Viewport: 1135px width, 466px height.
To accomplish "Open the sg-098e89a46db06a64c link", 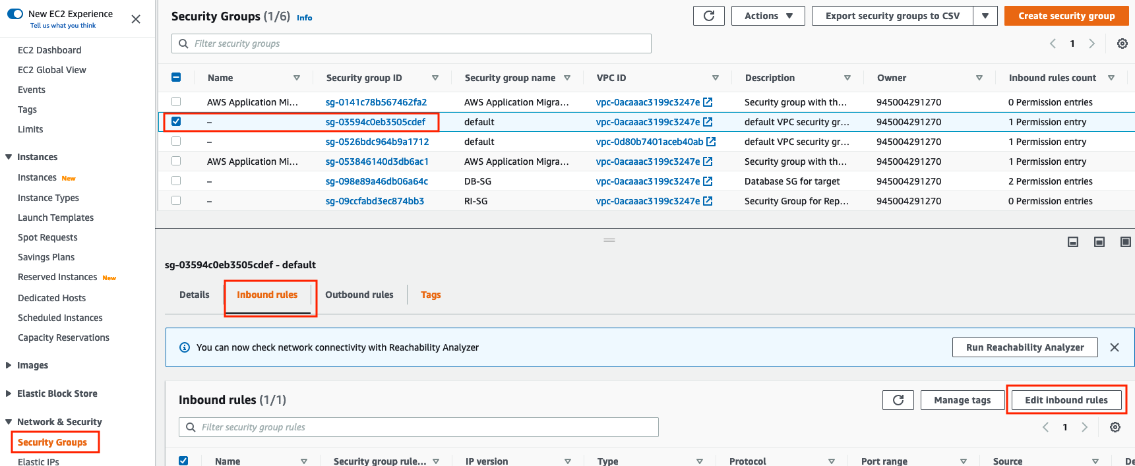I will [x=377, y=181].
